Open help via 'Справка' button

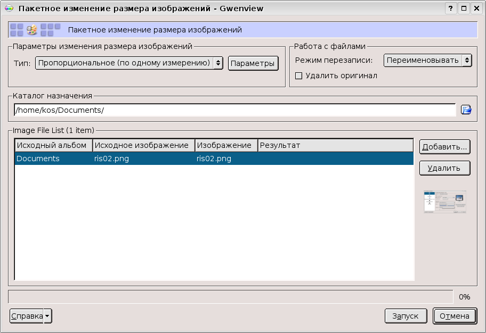click(27, 316)
